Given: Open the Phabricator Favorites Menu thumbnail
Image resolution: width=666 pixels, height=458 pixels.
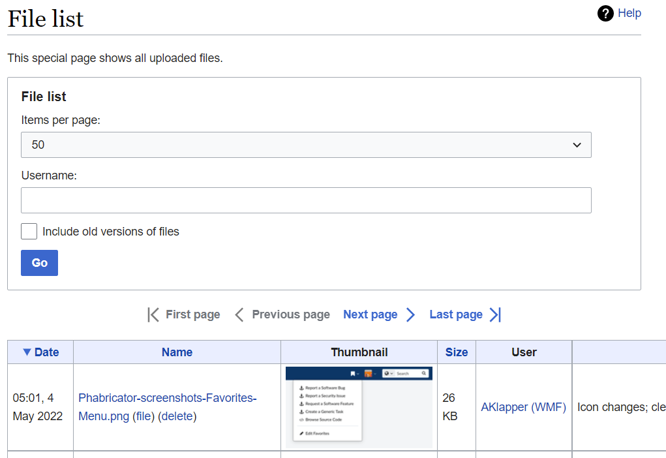Looking at the screenshot, I should [x=359, y=407].
